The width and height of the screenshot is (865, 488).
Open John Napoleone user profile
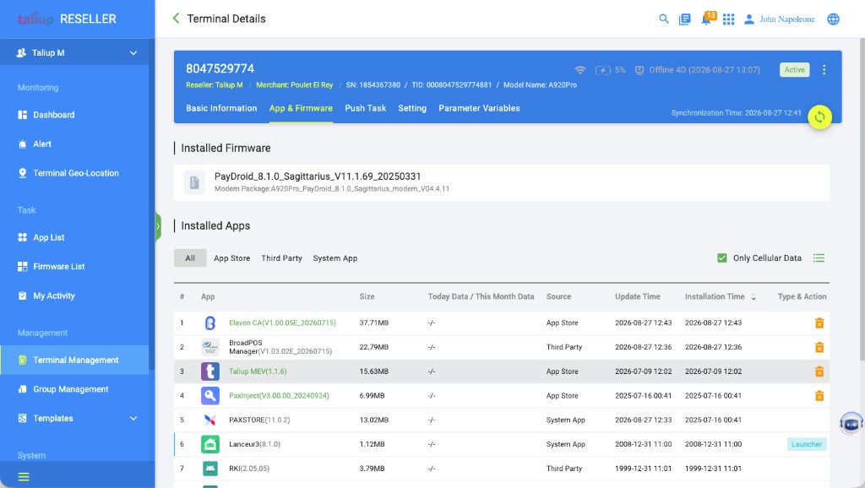[x=779, y=19]
